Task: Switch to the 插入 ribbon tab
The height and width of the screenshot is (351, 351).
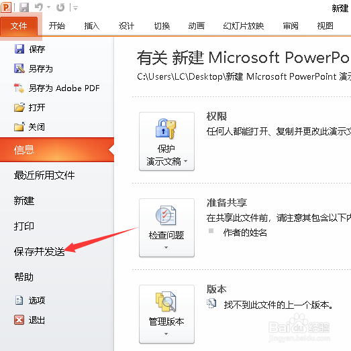Action: (x=92, y=26)
